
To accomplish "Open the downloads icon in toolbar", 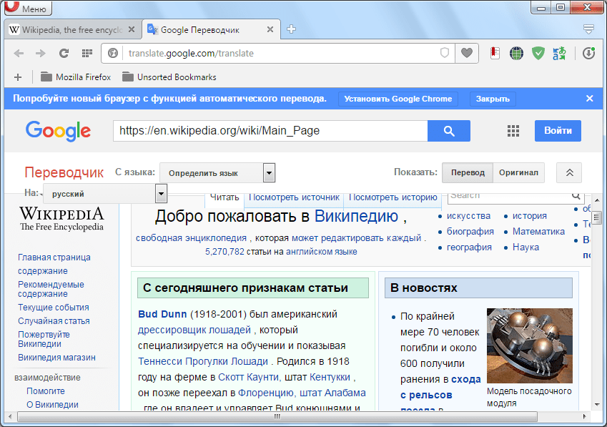I will [588, 53].
